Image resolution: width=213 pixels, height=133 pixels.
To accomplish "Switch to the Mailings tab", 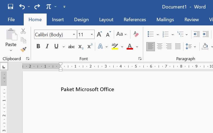I will (x=165, y=20).
